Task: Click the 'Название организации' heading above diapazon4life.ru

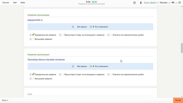Action: [x=38, y=15]
